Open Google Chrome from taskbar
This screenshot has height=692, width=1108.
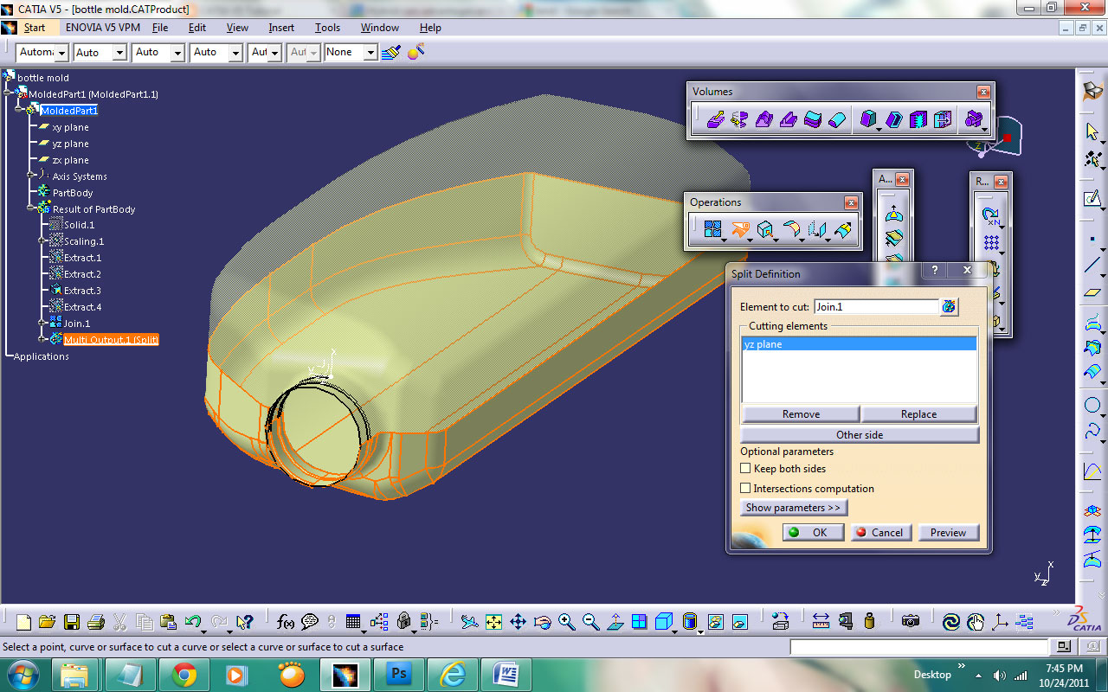tap(183, 674)
